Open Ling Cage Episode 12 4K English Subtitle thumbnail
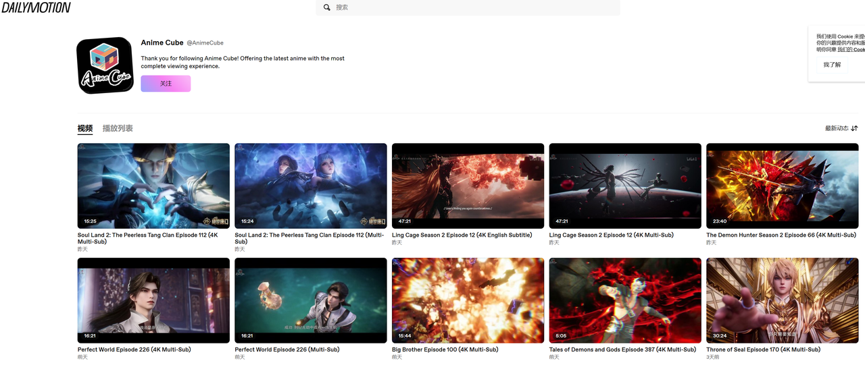Image resolution: width=865 pixels, height=365 pixels. click(468, 186)
